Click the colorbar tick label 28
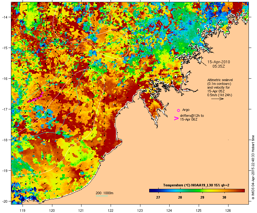Screen dimensions: 257x213 tap(180, 197)
